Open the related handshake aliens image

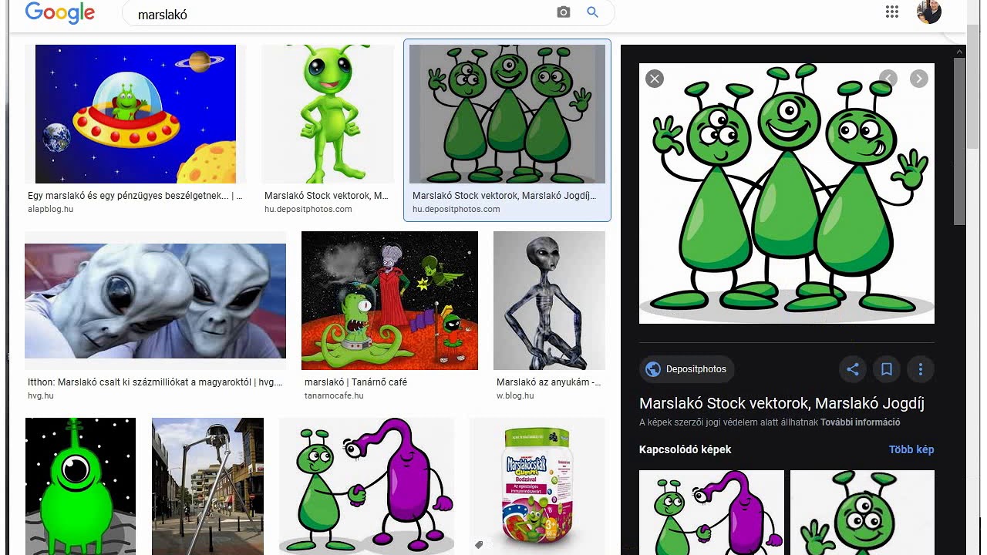[712, 513]
